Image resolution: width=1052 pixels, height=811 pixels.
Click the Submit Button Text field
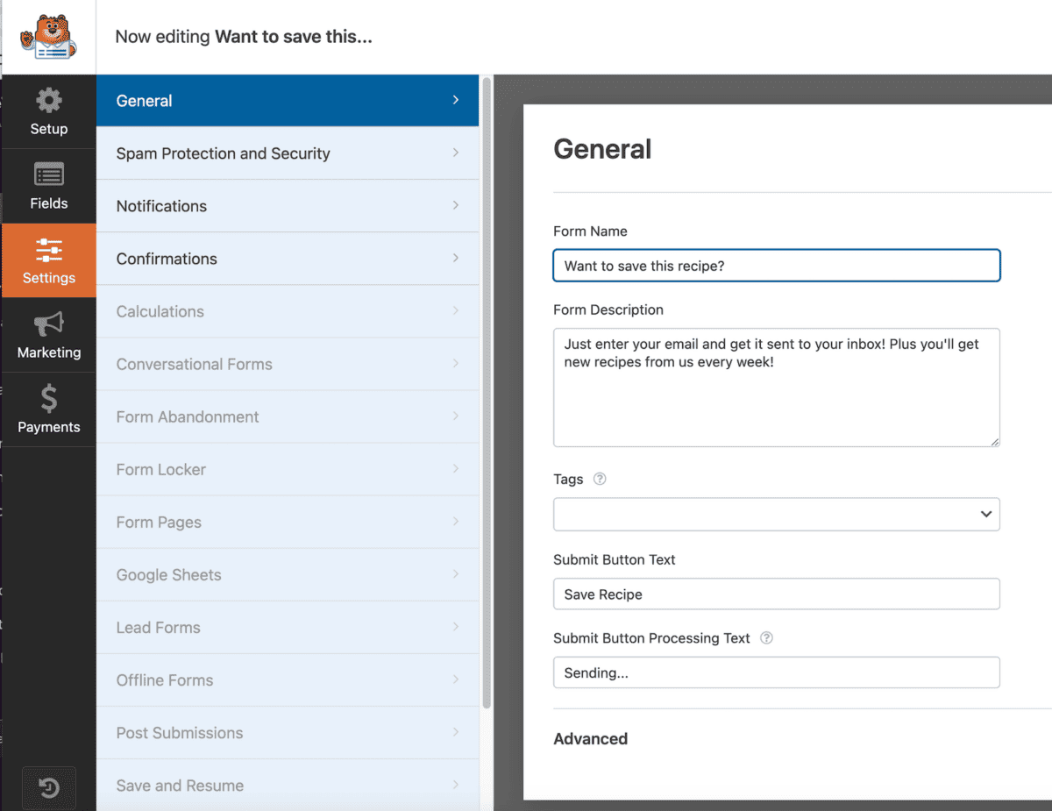click(776, 594)
